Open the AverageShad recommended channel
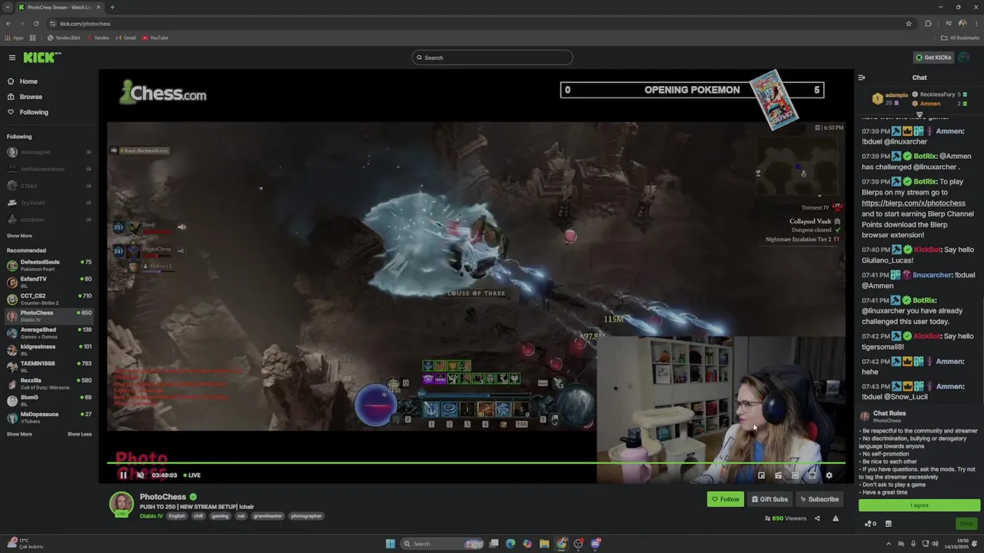 click(49, 333)
